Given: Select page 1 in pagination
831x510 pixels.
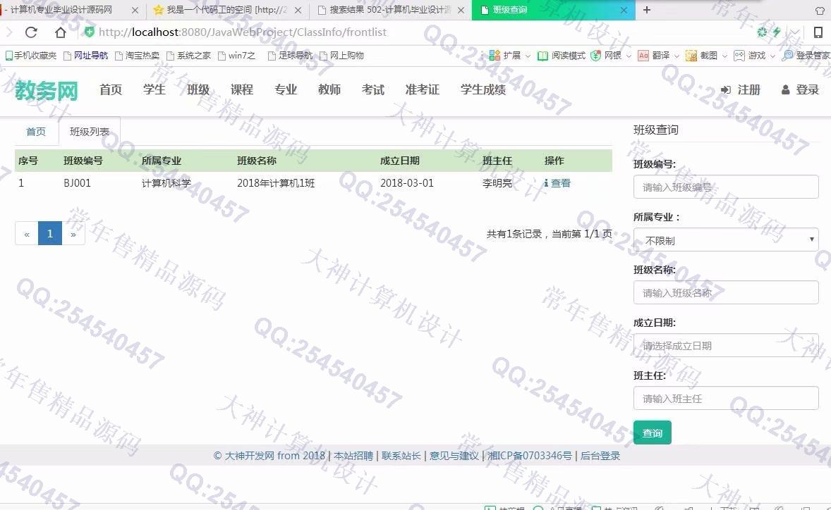Looking at the screenshot, I should click(50, 233).
